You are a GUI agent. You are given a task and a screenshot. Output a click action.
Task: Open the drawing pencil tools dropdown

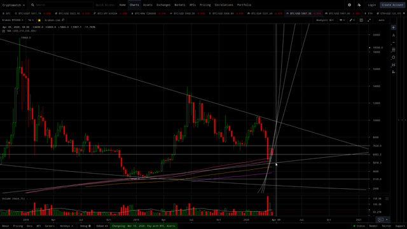tap(352, 20)
